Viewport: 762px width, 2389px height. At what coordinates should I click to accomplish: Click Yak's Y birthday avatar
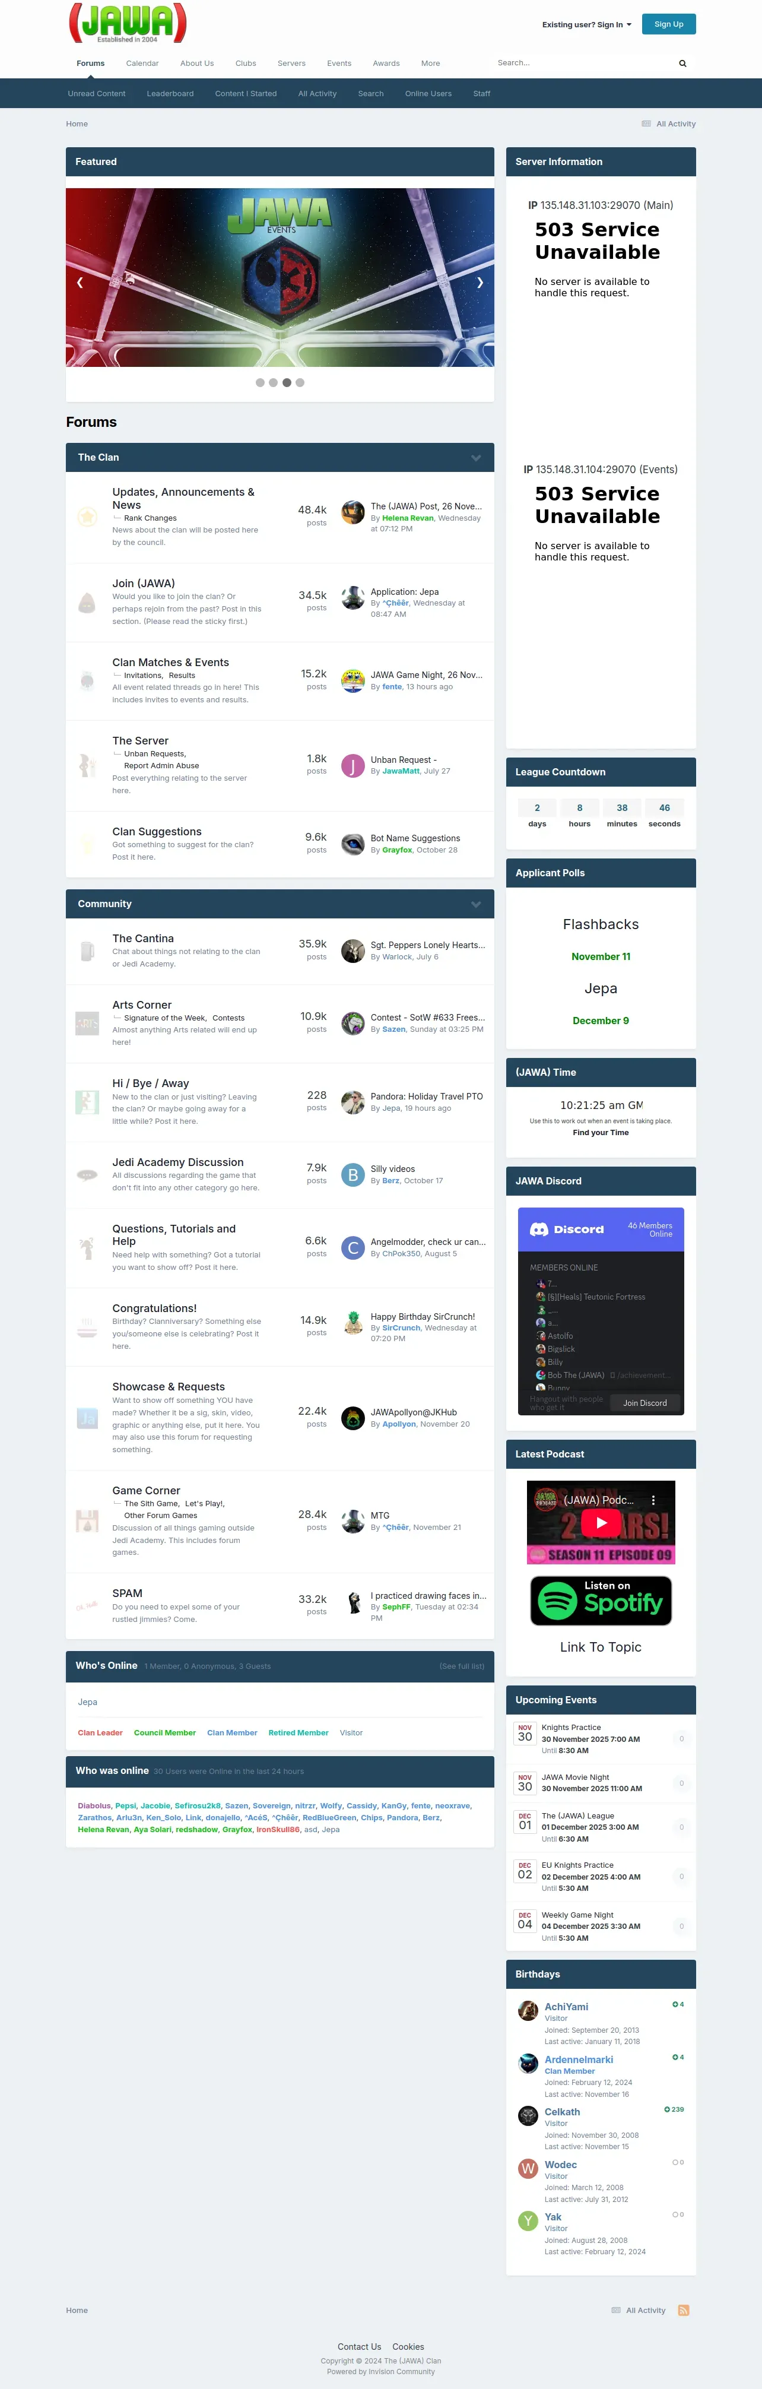coord(528,2220)
